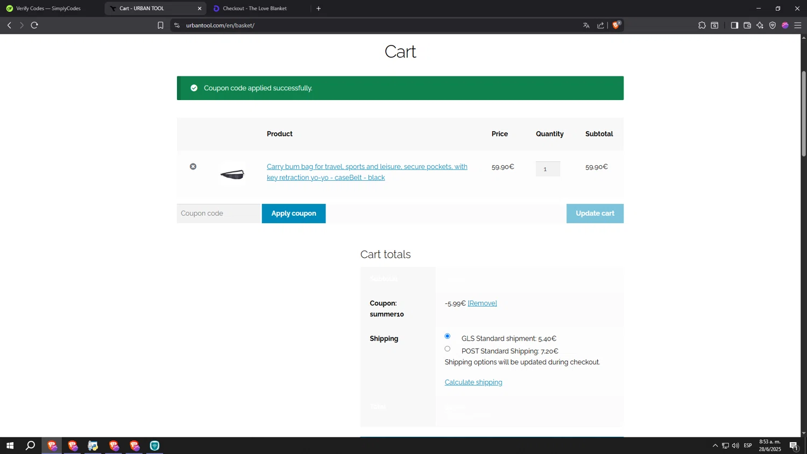Toggle the browser sidebar panel
This screenshot has width=807, height=454.
pyautogui.click(x=734, y=25)
